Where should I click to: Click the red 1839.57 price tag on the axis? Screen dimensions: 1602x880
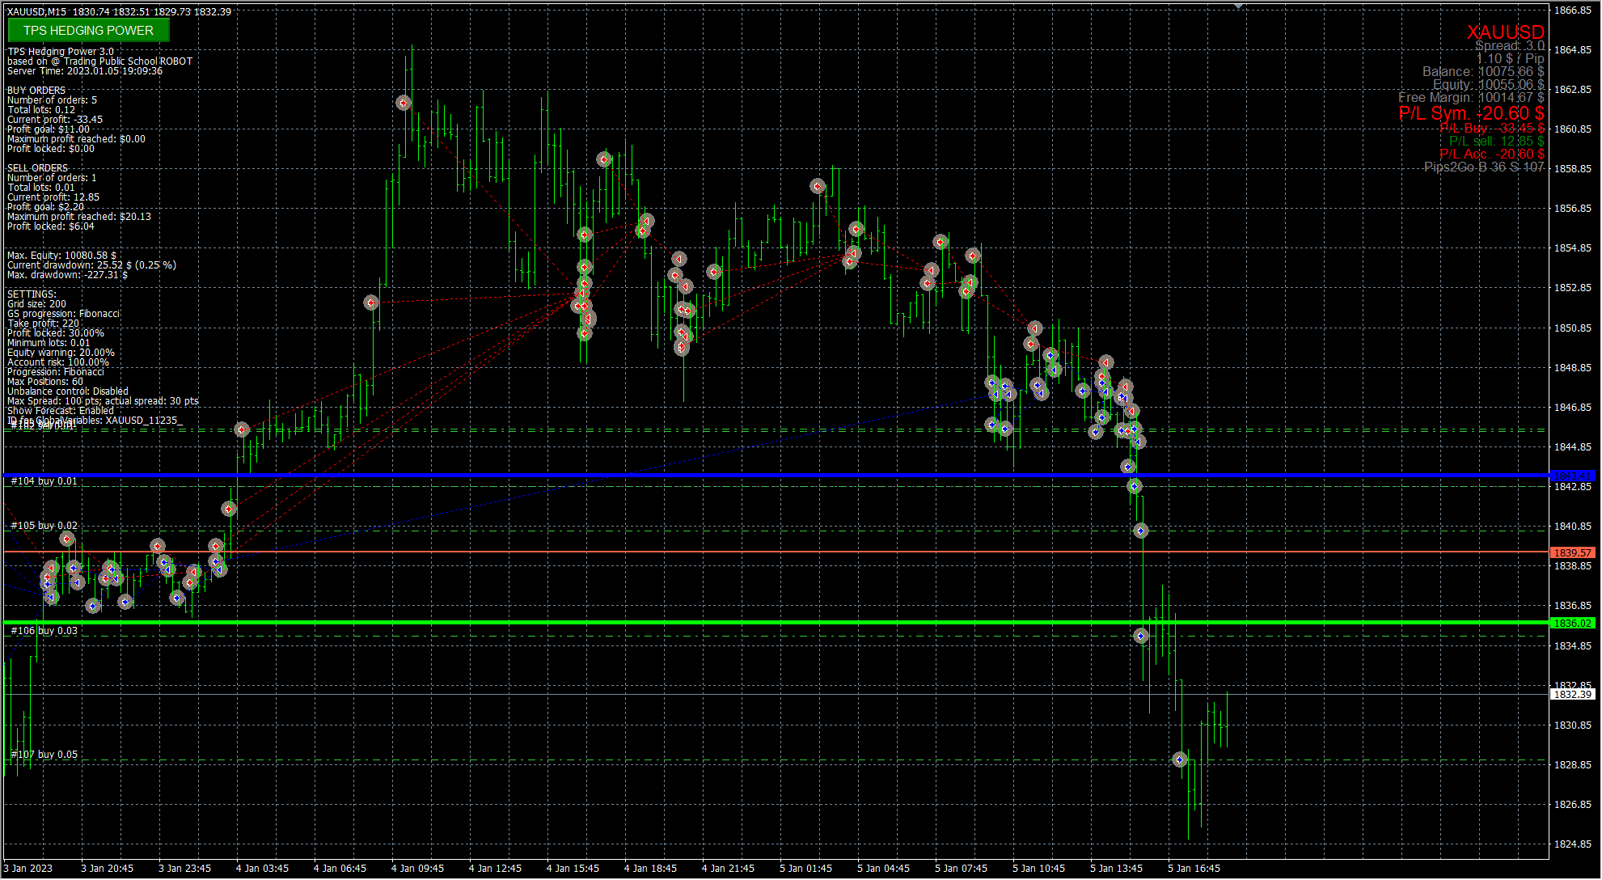(1573, 552)
